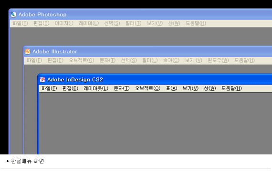Click the 한글메뉴 화면 caption text
272x172 pixels.
tap(27, 161)
